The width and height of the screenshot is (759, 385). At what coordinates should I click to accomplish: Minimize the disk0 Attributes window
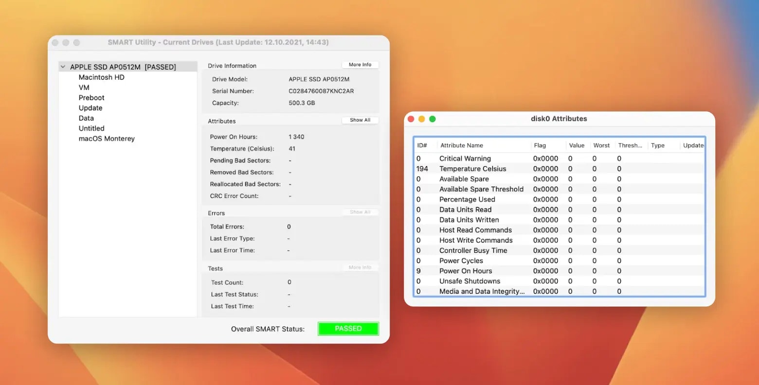pyautogui.click(x=422, y=119)
